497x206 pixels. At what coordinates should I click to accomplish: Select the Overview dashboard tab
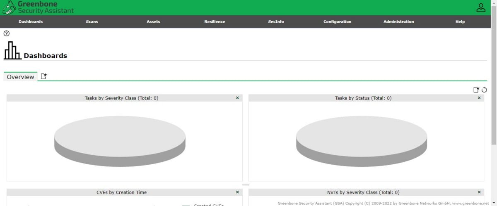[20, 77]
